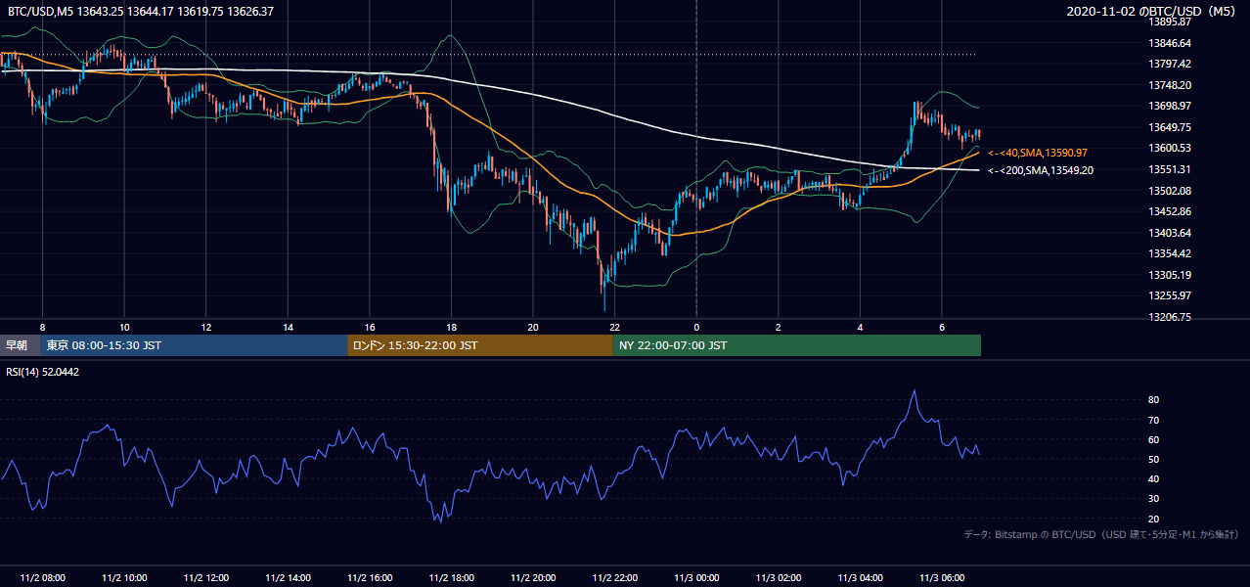Click the 11/2 16:00 bottom date label
This screenshot has height=587, width=1250.
click(370, 577)
